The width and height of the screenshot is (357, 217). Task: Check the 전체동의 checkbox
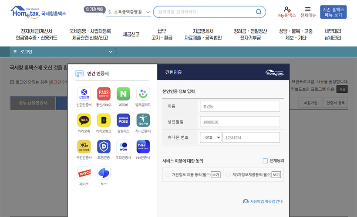click(x=265, y=161)
